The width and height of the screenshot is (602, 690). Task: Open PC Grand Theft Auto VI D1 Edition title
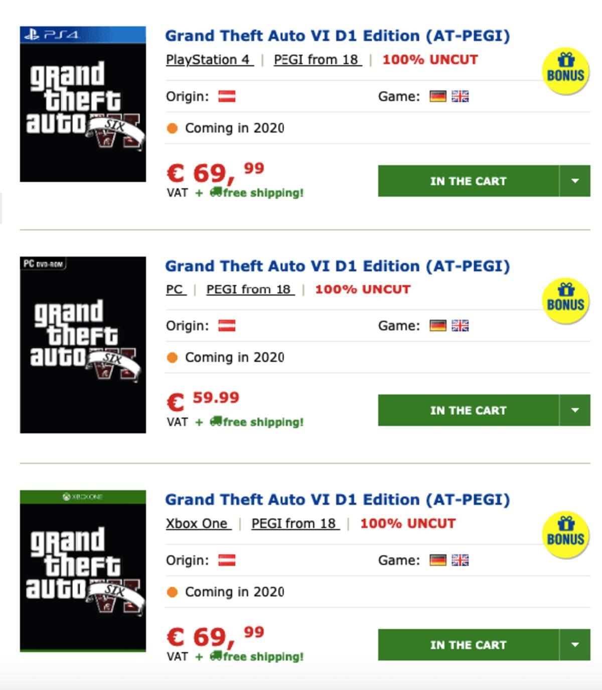click(337, 266)
